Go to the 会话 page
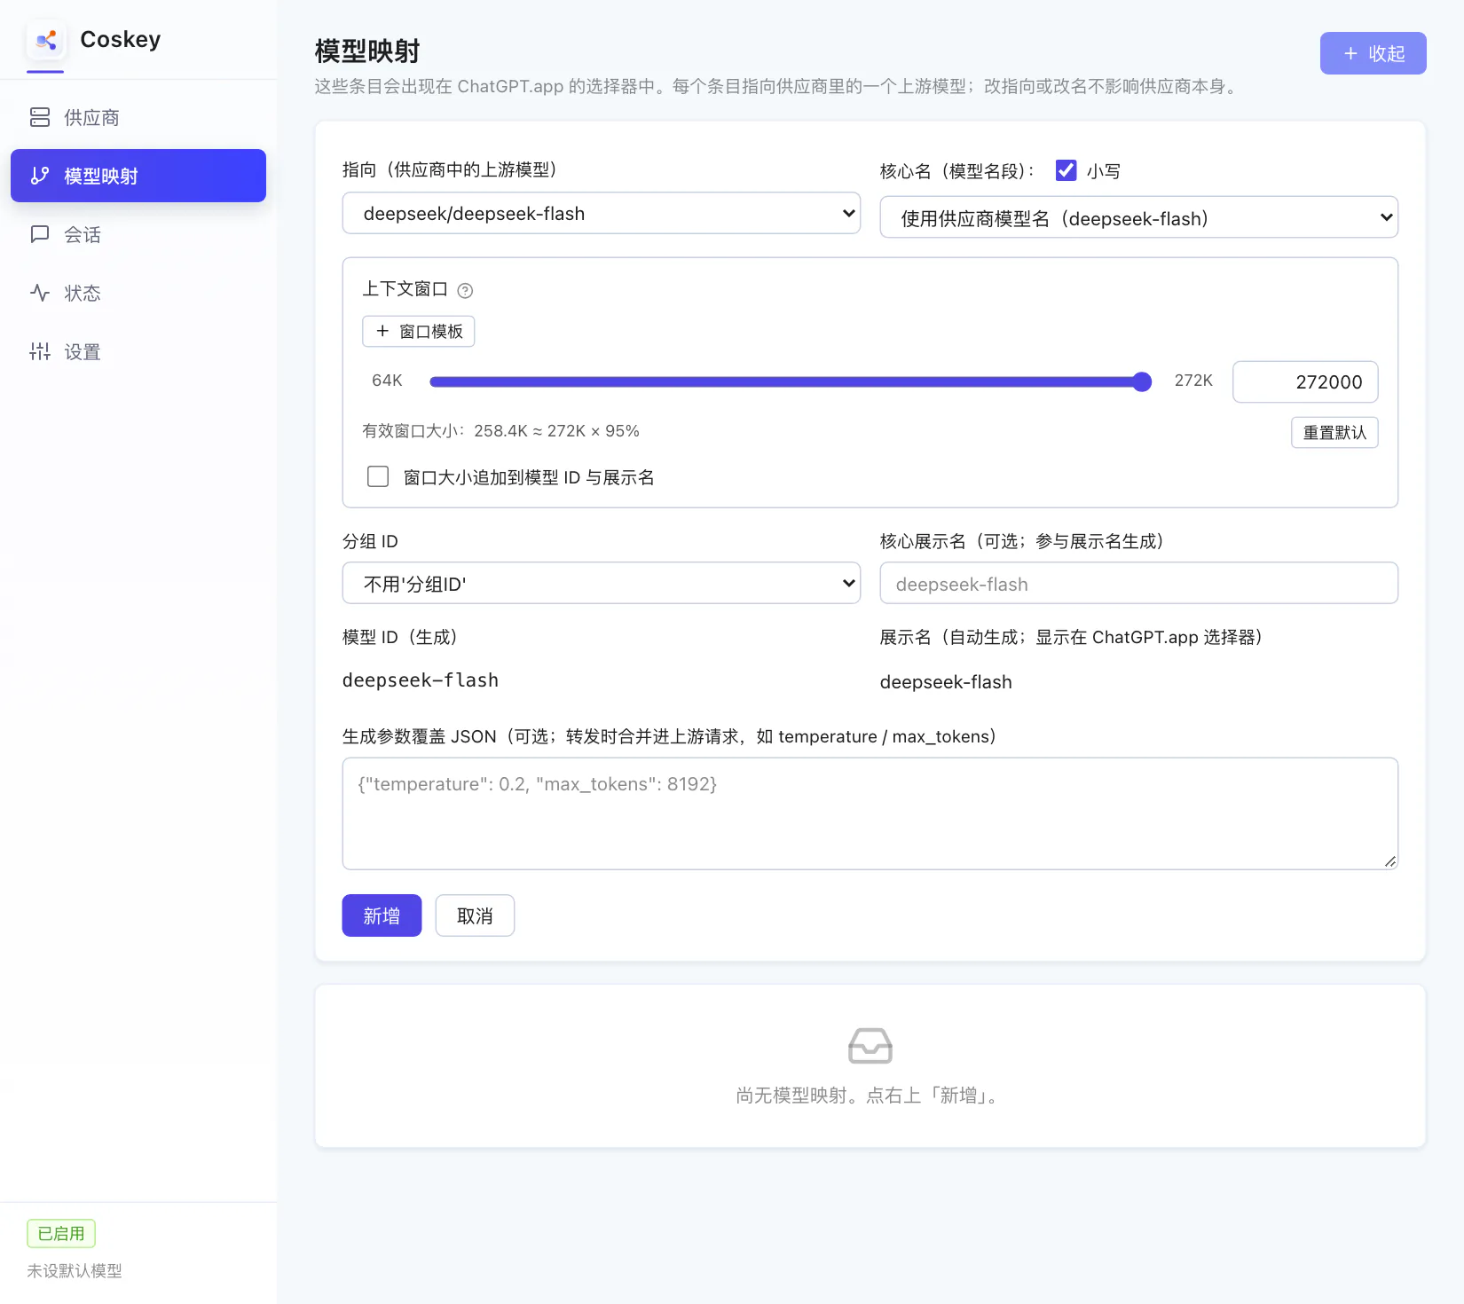 138,234
